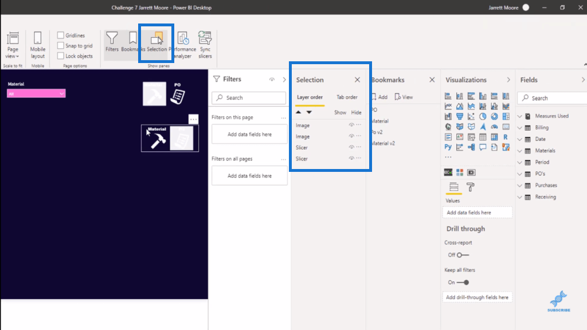Pick the Waterfall chart visual

tap(448, 116)
